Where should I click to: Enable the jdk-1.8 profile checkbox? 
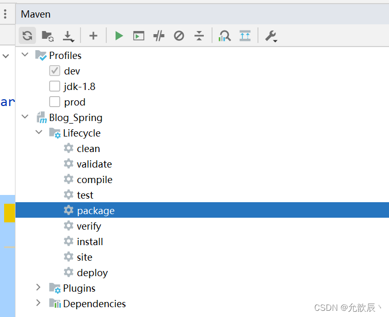point(55,86)
